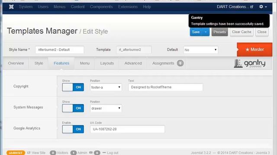Click the System Messages row label
Viewport: 277px width, 155px height.
click(x=28, y=107)
